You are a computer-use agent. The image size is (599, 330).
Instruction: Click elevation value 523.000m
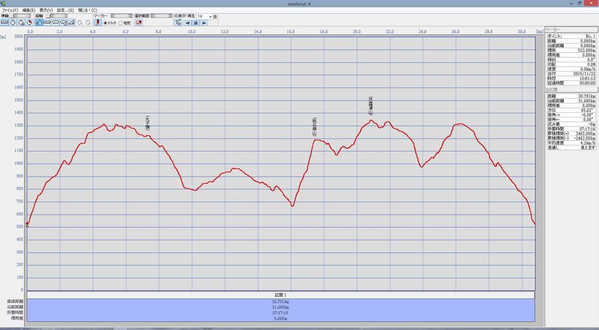point(587,50)
